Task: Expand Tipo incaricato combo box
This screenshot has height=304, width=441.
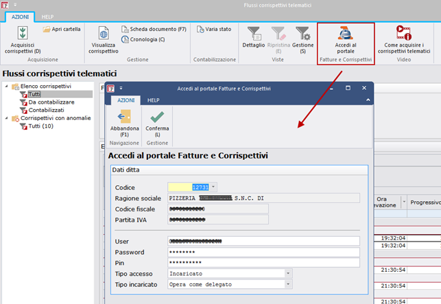Action: [288, 284]
